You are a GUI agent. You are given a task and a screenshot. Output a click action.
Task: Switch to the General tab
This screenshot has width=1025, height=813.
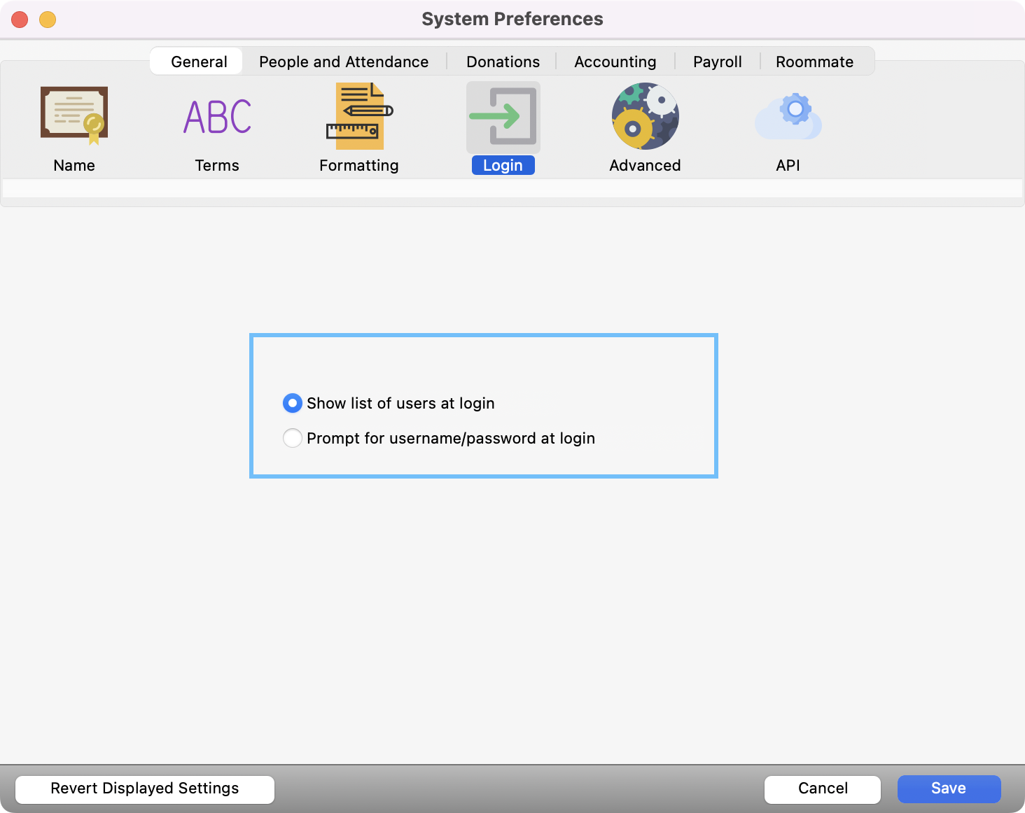coord(199,62)
